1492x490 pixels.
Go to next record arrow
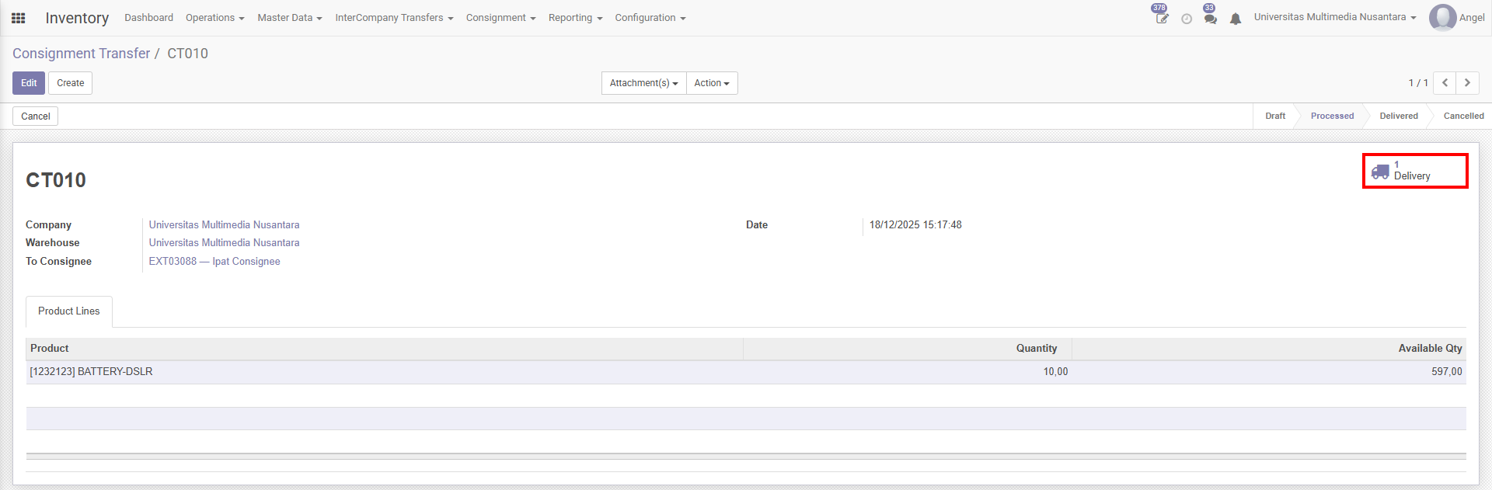[x=1467, y=83]
